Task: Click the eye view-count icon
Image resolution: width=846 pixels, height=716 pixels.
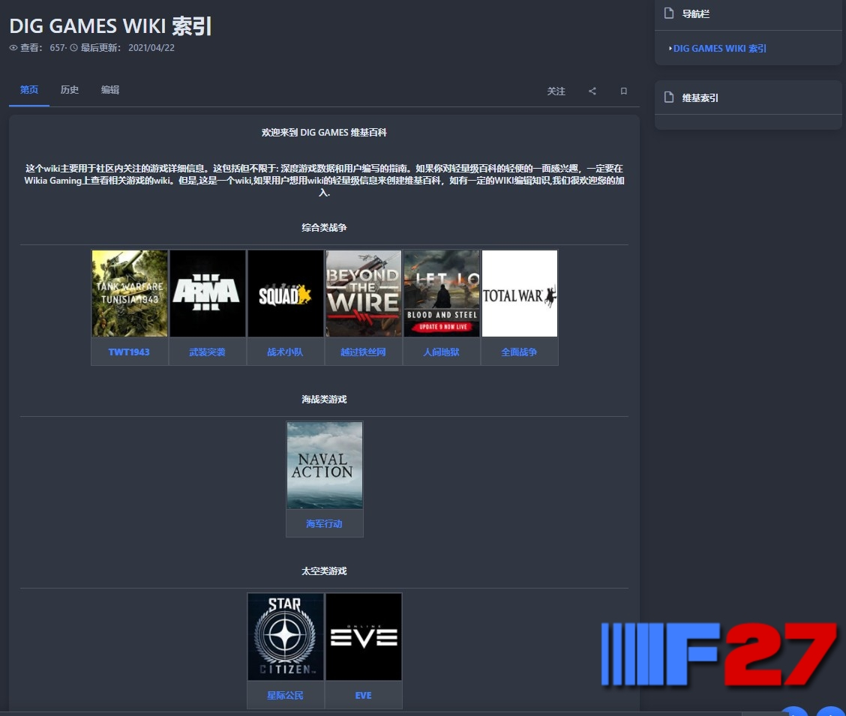Action: (13, 47)
